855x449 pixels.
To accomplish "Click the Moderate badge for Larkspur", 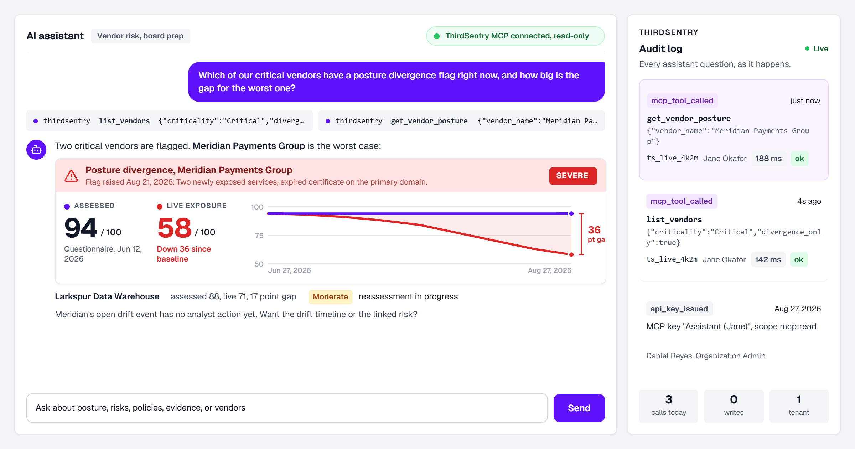I will click(330, 297).
